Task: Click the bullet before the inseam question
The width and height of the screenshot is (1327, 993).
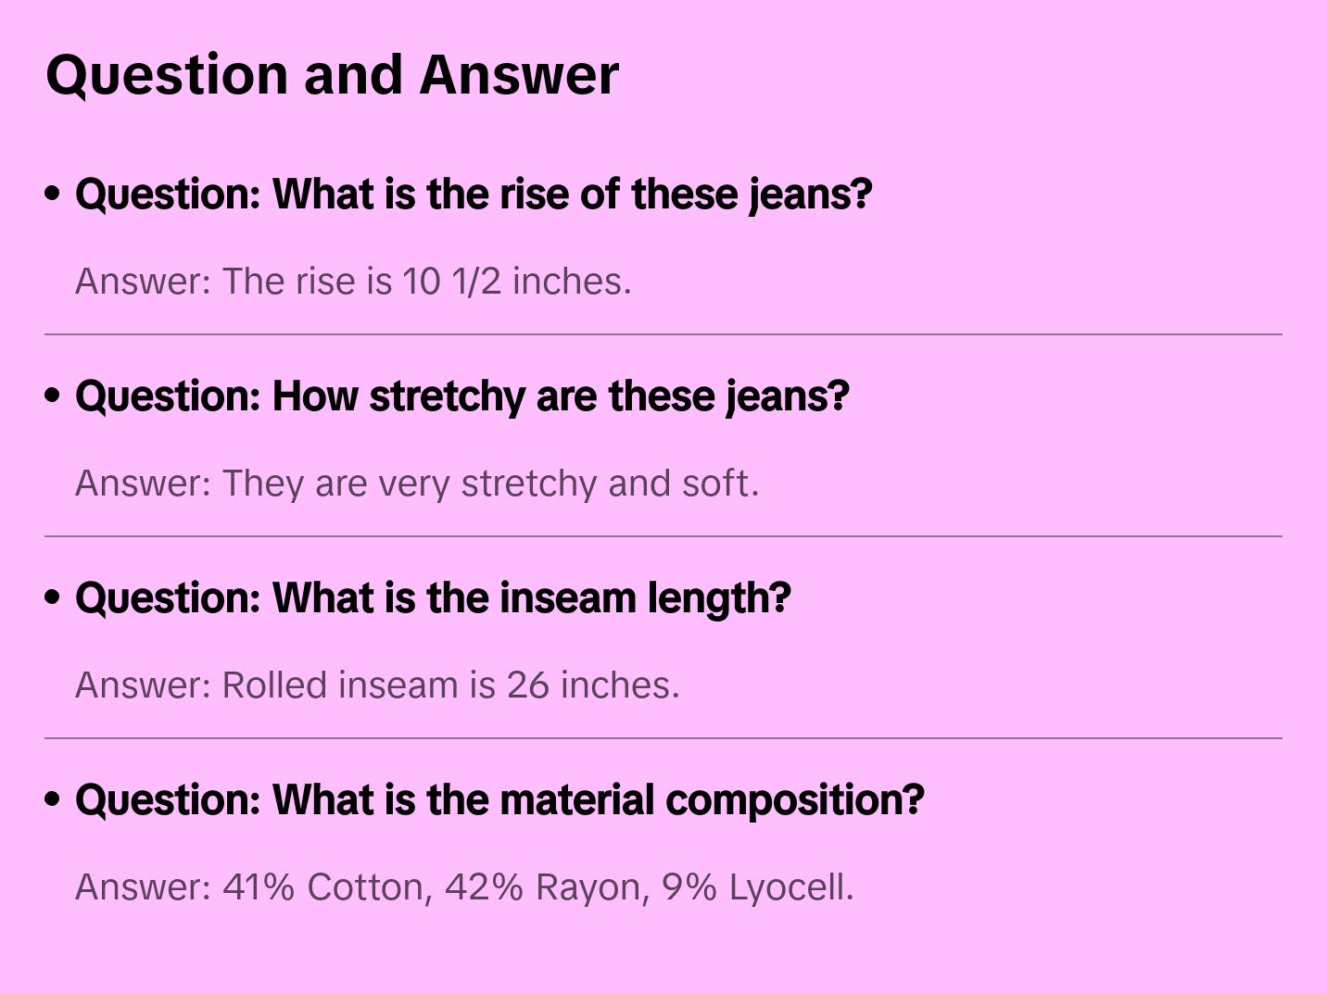Action: pos(53,597)
